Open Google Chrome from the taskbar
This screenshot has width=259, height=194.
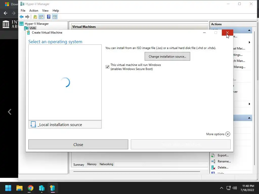point(31,188)
